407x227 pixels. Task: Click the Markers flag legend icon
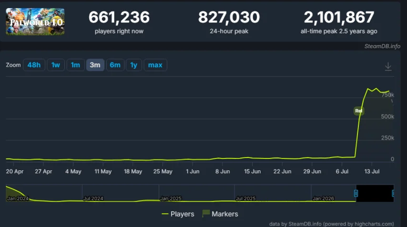(206, 214)
